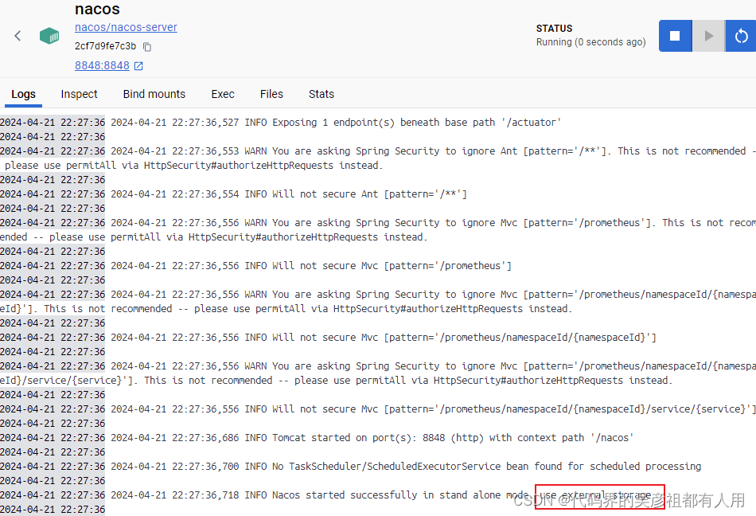The height and width of the screenshot is (516, 756).
Task: Go back using the left chevron arrow
Action: [x=18, y=36]
